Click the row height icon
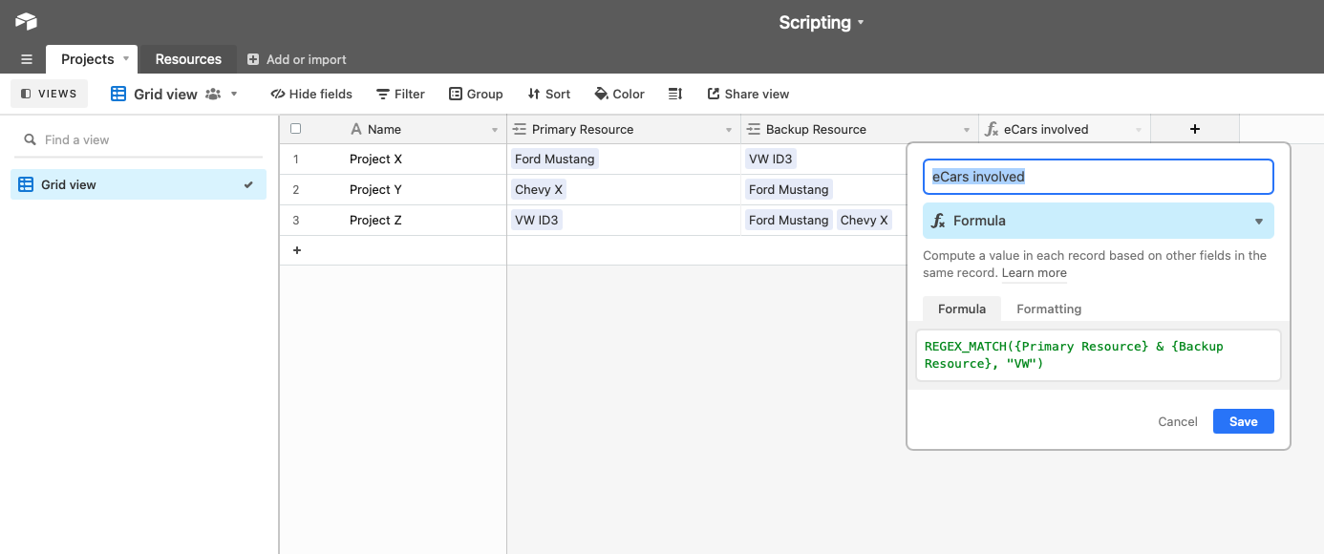 click(x=675, y=94)
